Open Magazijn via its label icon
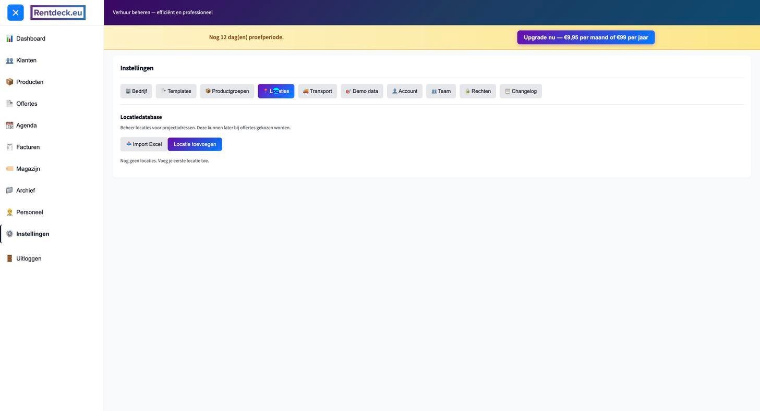 pos(9,169)
